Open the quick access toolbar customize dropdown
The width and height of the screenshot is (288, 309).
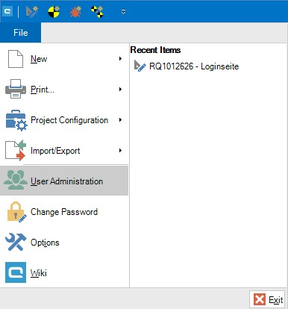click(x=123, y=12)
